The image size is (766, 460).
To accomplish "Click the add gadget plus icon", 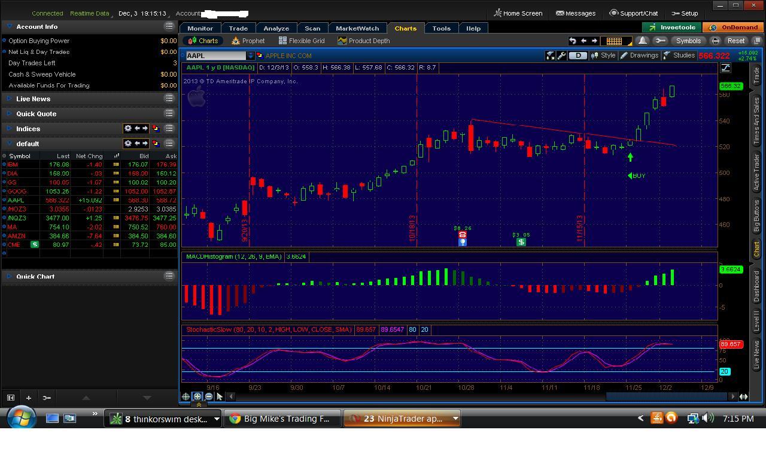I will click(28, 398).
